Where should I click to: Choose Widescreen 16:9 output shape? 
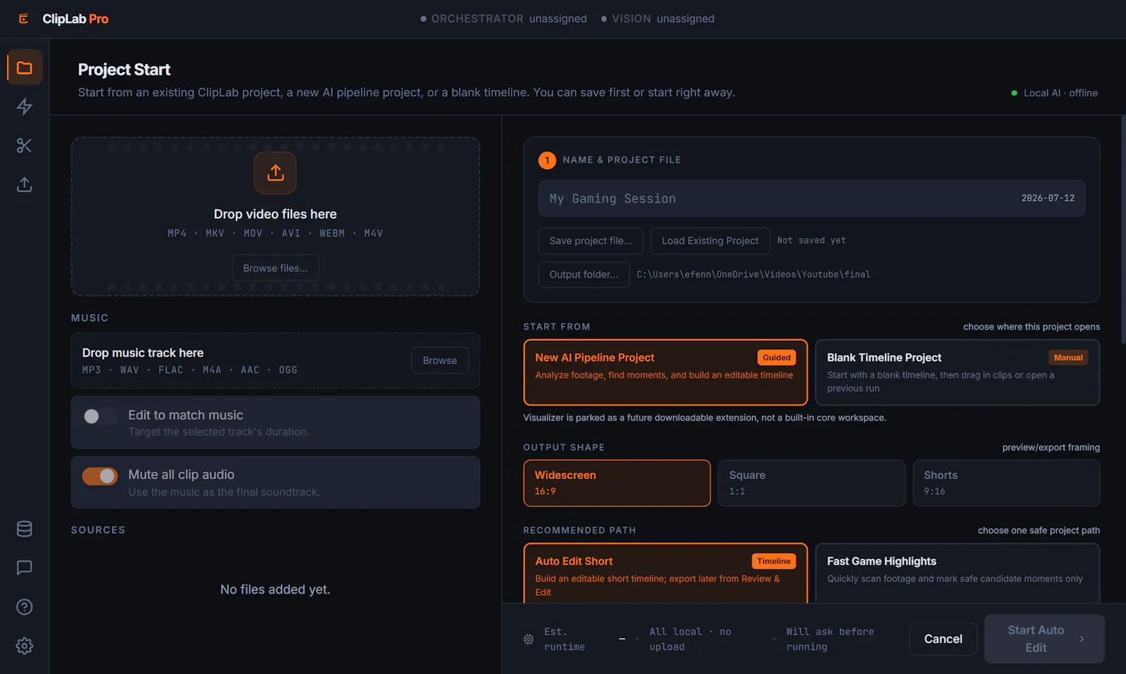coord(616,483)
